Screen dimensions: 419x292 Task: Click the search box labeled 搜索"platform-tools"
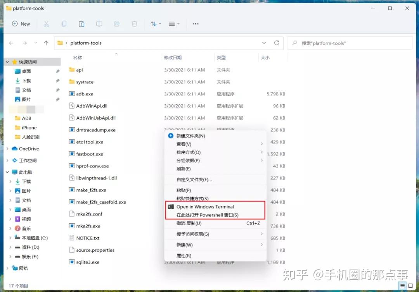click(x=349, y=43)
